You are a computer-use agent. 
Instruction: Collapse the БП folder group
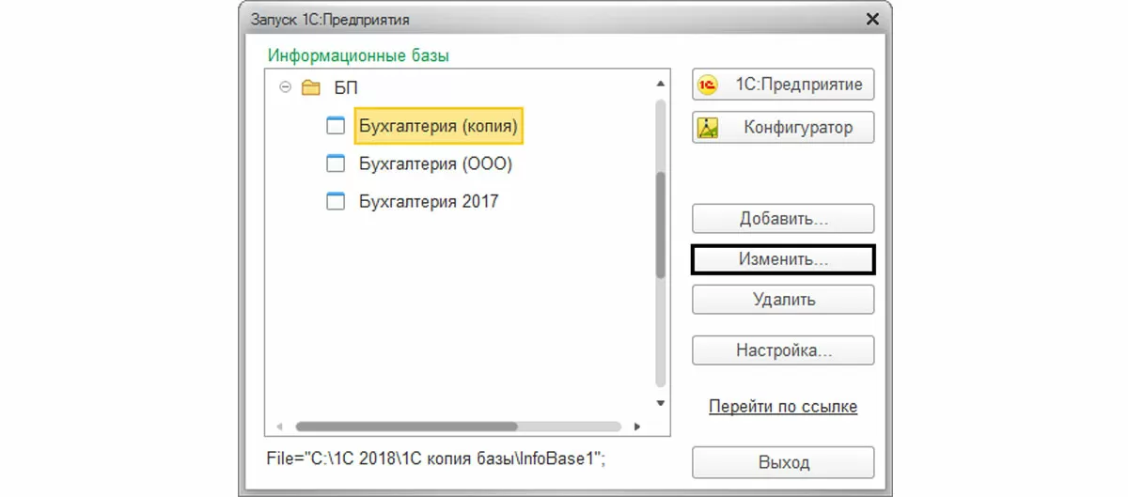[x=285, y=86]
